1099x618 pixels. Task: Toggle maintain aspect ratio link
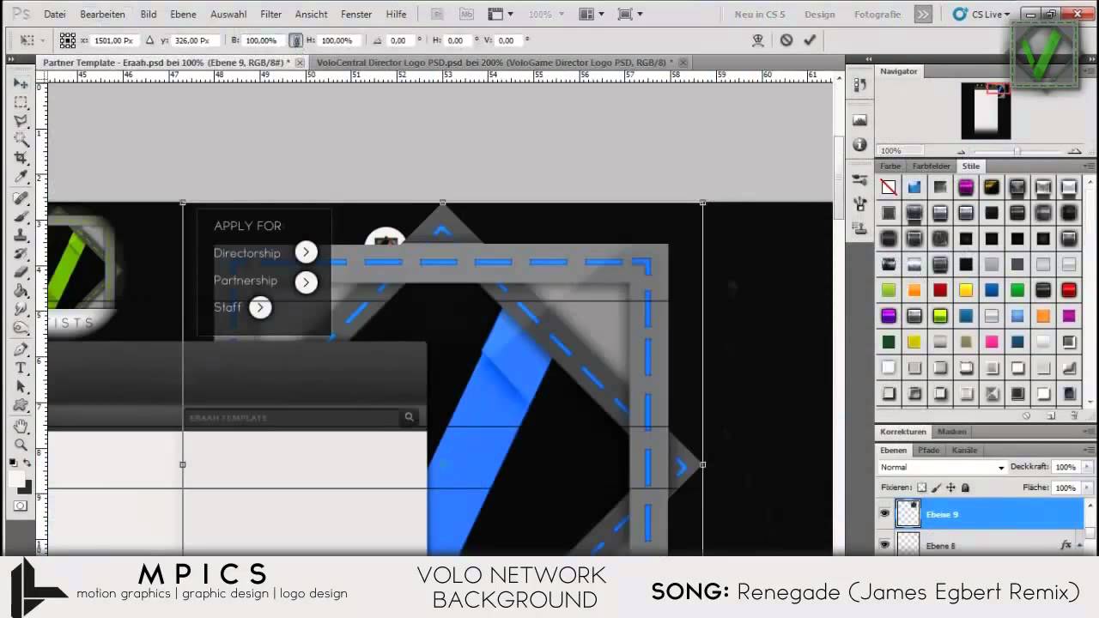coord(295,40)
